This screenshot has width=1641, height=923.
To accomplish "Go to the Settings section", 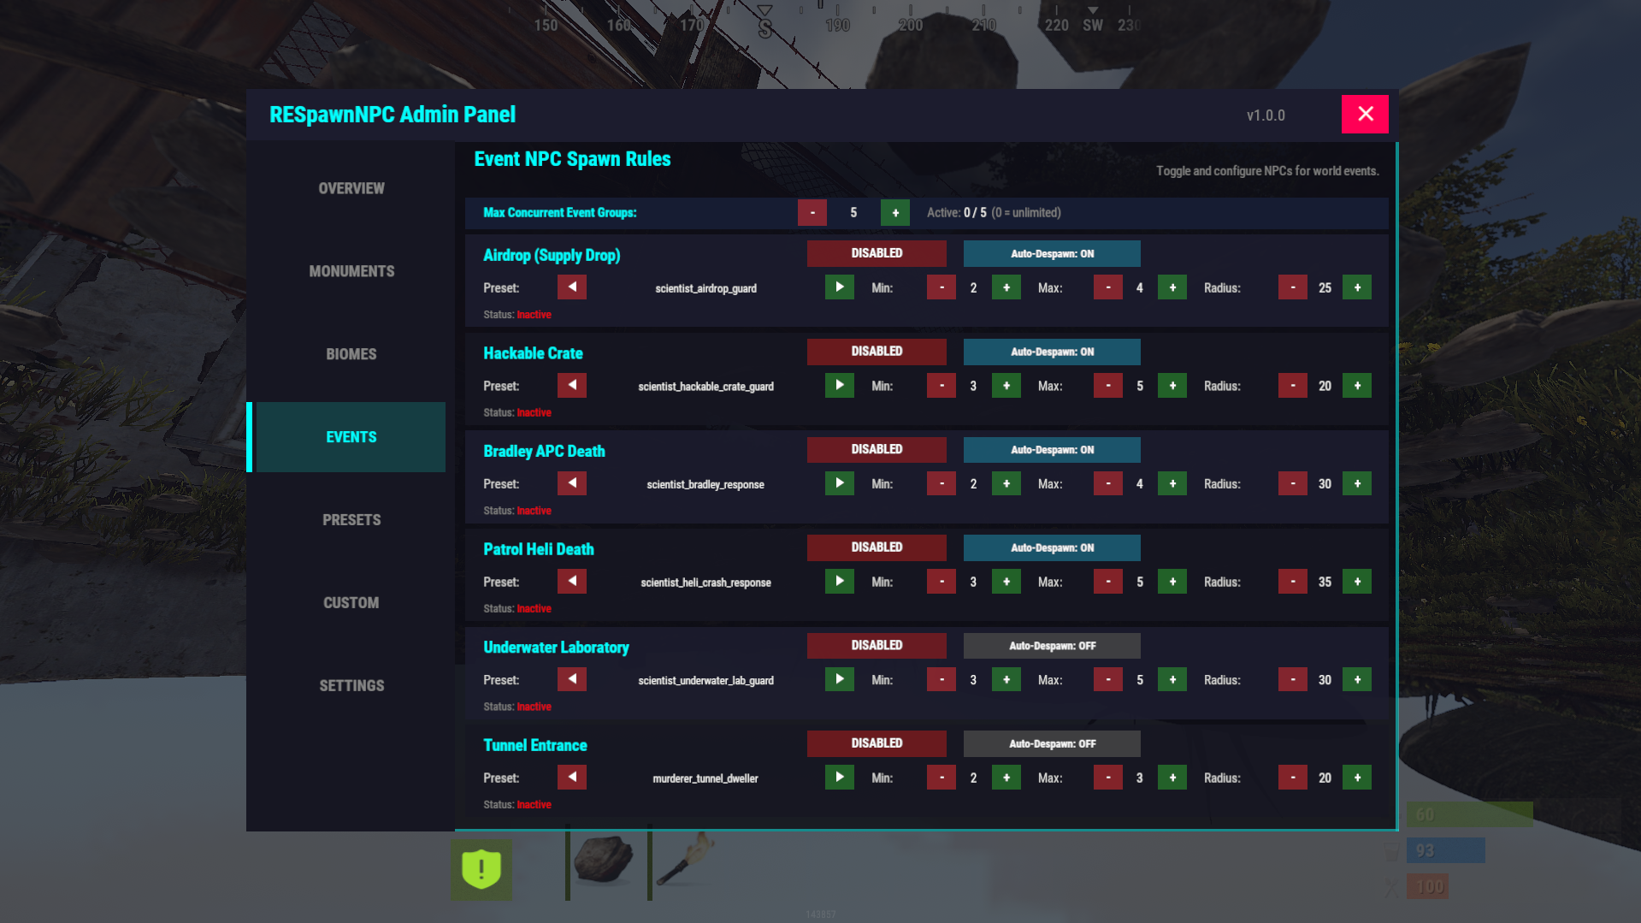I will (x=351, y=686).
